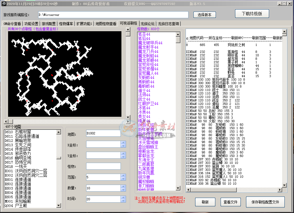Click the 地图 input field containing D1002

point(103,133)
